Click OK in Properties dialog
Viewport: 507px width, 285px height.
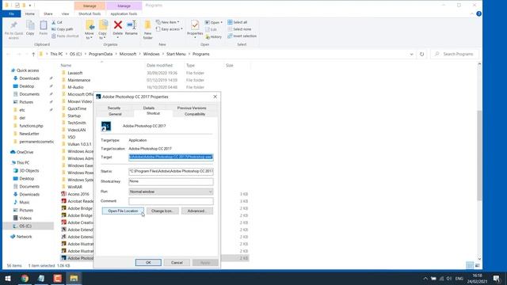pos(148,263)
